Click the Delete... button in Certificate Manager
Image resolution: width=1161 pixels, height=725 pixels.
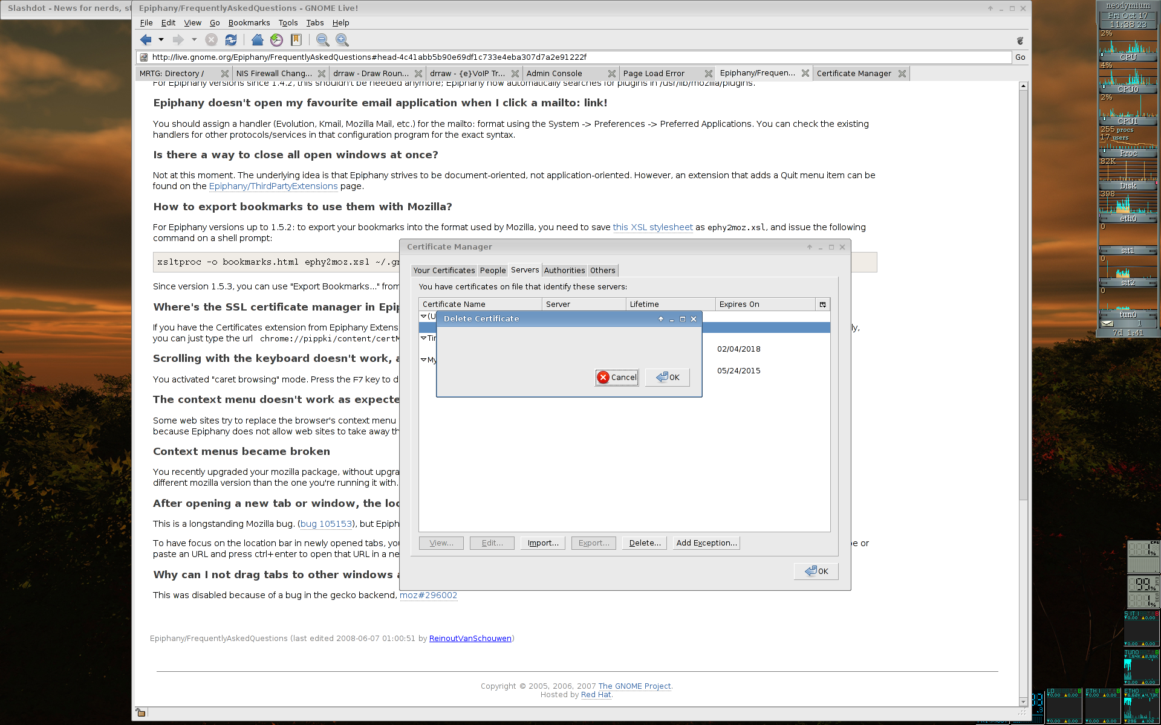(x=645, y=543)
